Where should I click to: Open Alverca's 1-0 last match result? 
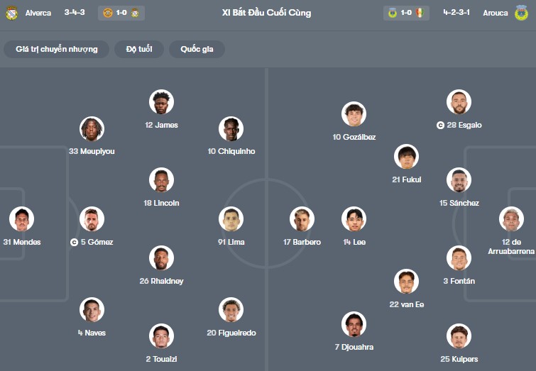coord(121,13)
